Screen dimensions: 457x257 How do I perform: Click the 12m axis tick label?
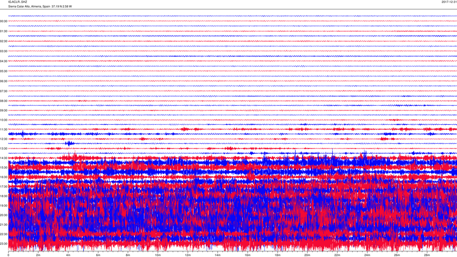click(x=188, y=255)
